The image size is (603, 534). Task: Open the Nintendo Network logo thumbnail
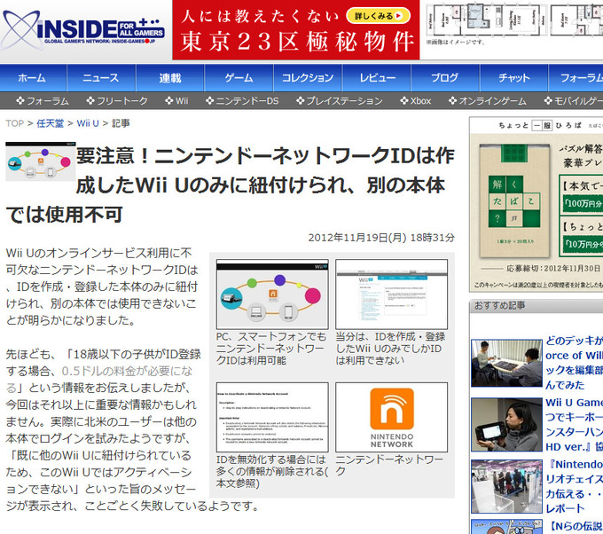[391, 418]
